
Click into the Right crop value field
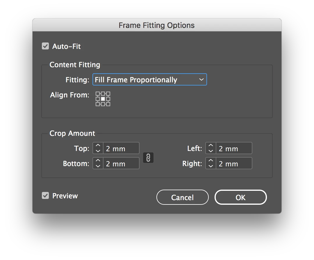[x=234, y=163]
